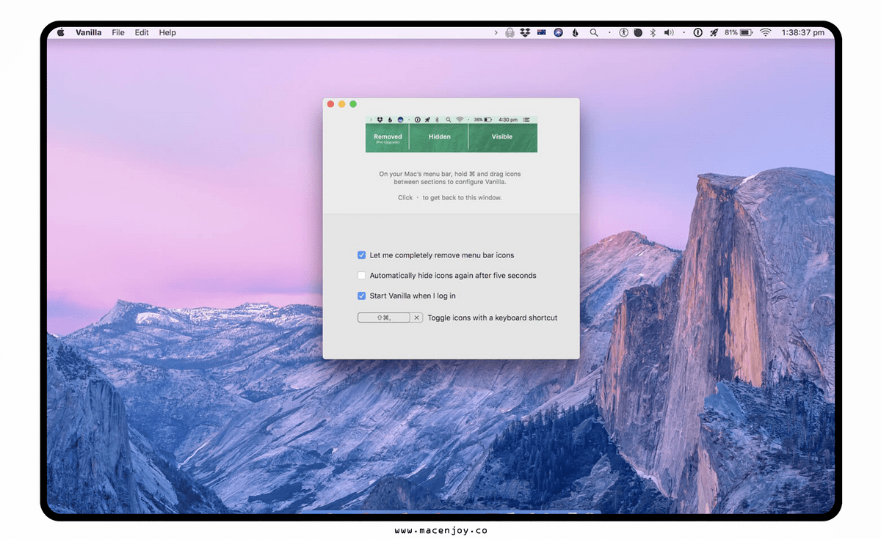The height and width of the screenshot is (539, 881).
Task: Click the Toggle icons with a keyboard shortcut label
Action: click(493, 318)
